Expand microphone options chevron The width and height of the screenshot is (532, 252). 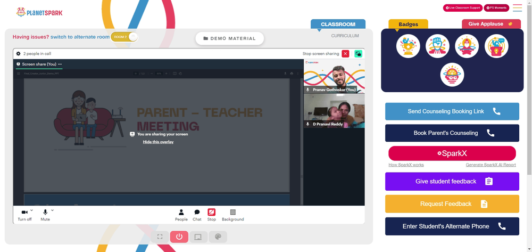[x=52, y=210]
